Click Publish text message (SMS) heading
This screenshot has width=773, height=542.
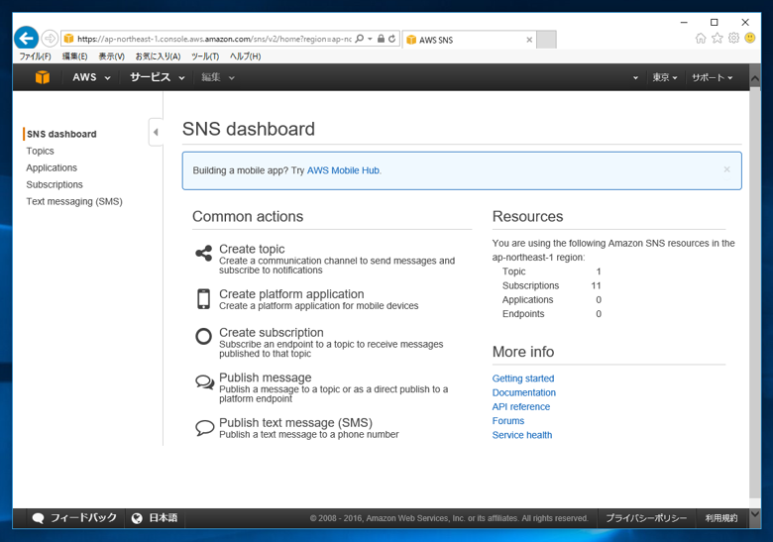click(x=295, y=423)
